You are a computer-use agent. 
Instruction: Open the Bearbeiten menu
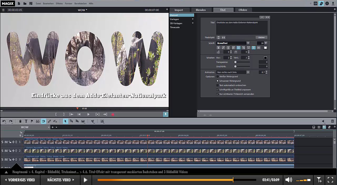(x=48, y=4)
